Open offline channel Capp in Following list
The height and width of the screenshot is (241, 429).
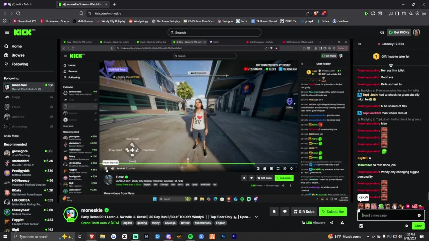click(28, 97)
